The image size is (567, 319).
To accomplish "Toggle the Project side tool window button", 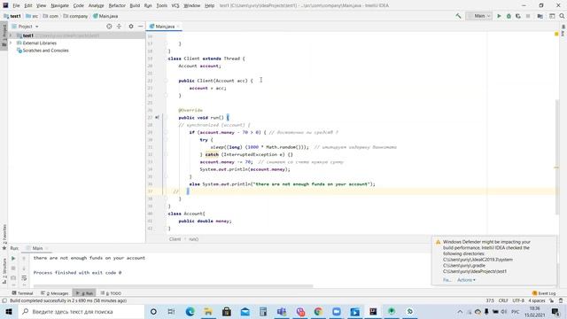I will click(x=4, y=35).
